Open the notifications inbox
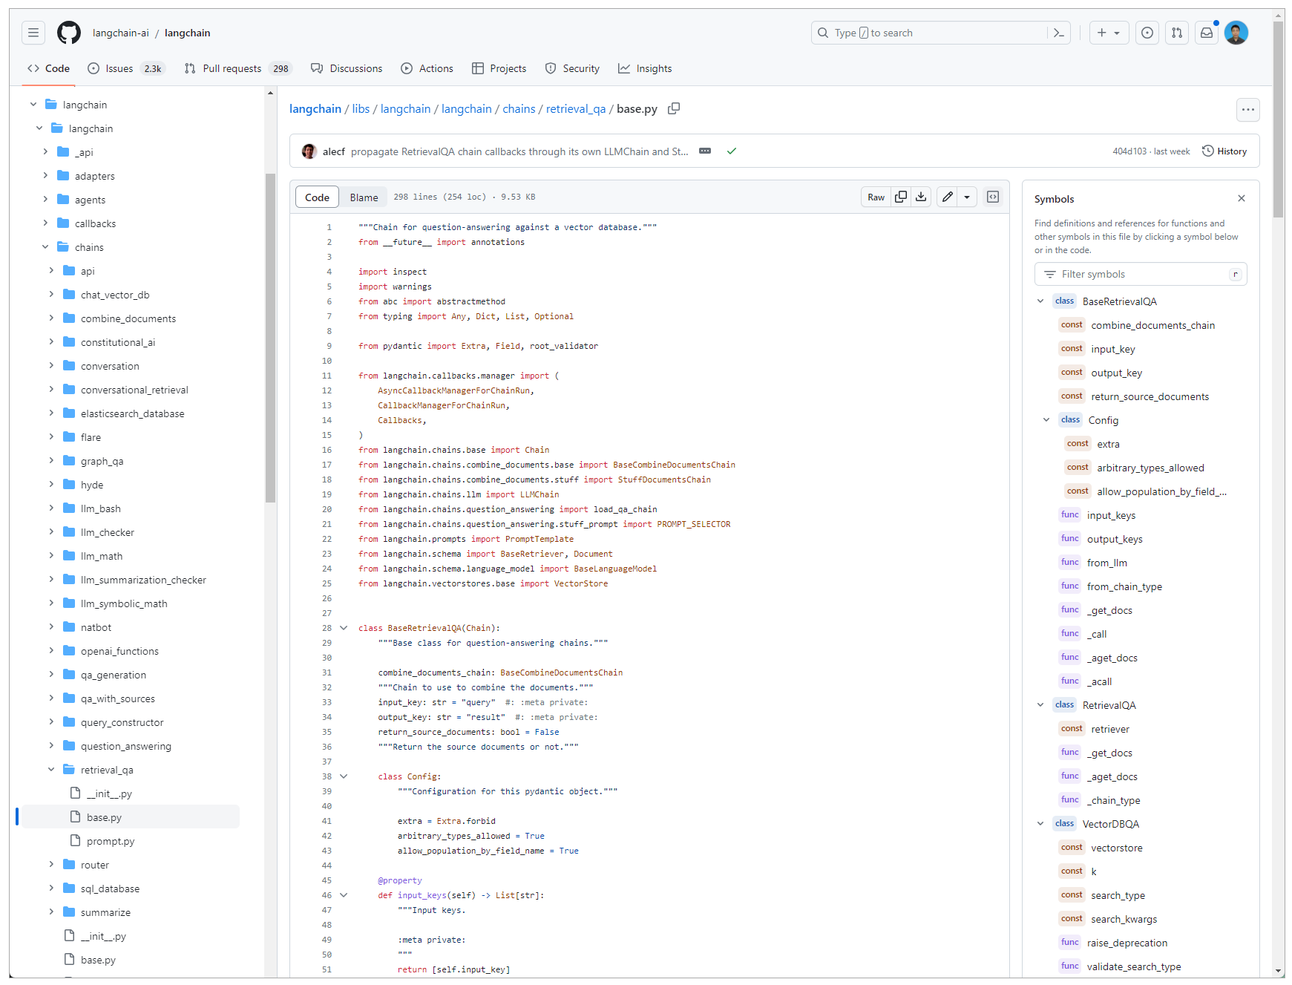The image size is (1292, 985). pyautogui.click(x=1207, y=33)
